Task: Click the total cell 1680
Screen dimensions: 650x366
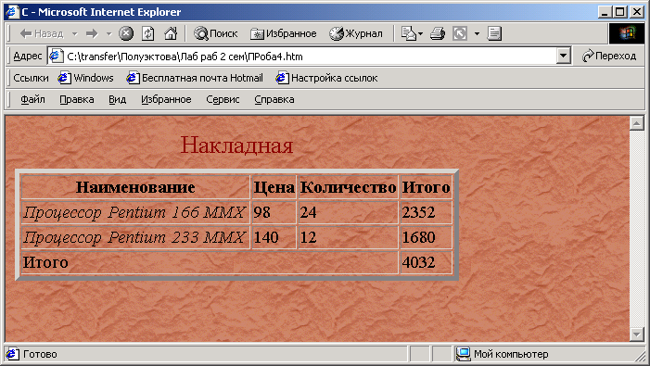Action: 427,237
